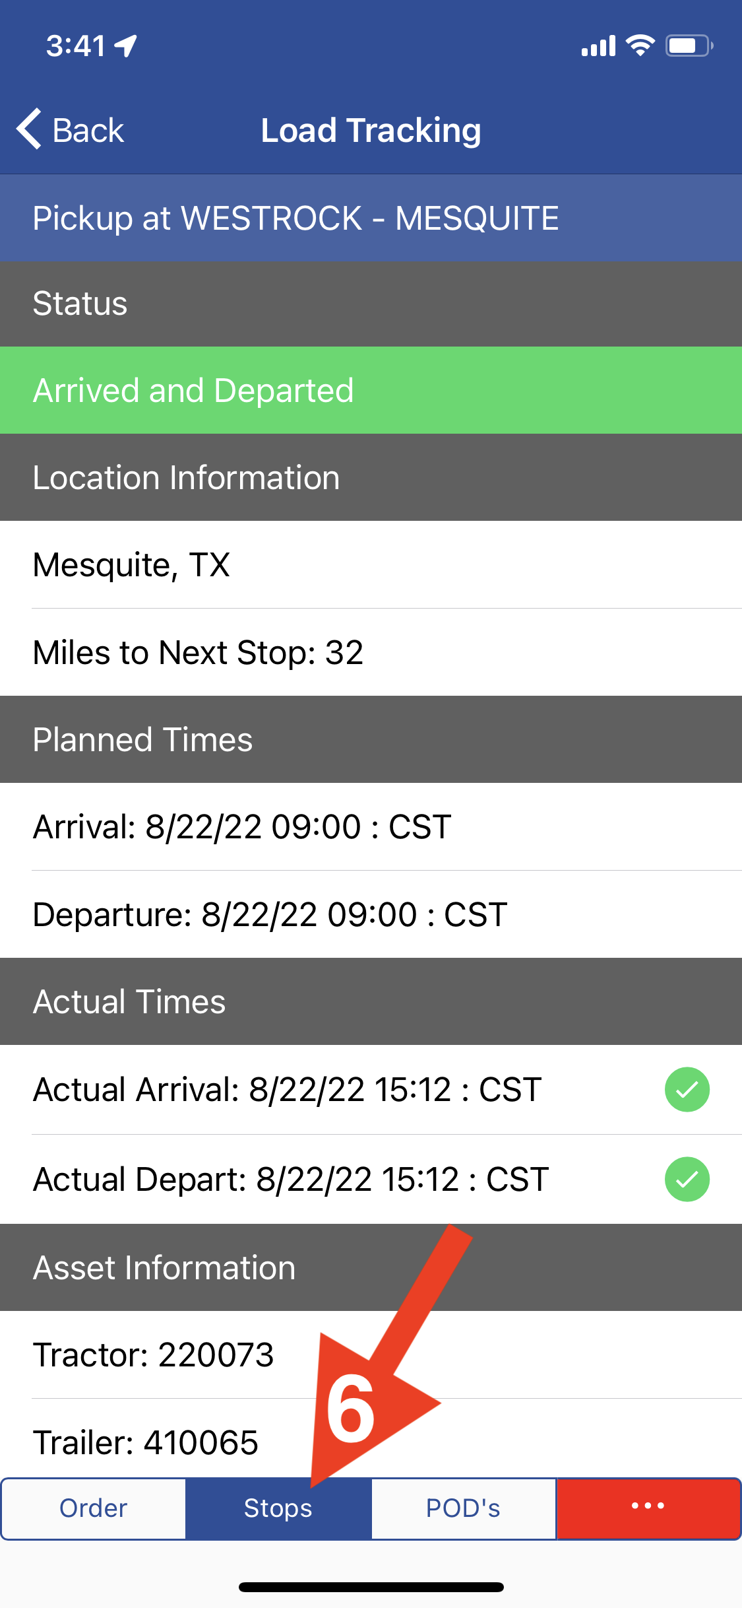Tap the cellular signal bars icon
This screenshot has height=1608, width=742.
point(598,46)
